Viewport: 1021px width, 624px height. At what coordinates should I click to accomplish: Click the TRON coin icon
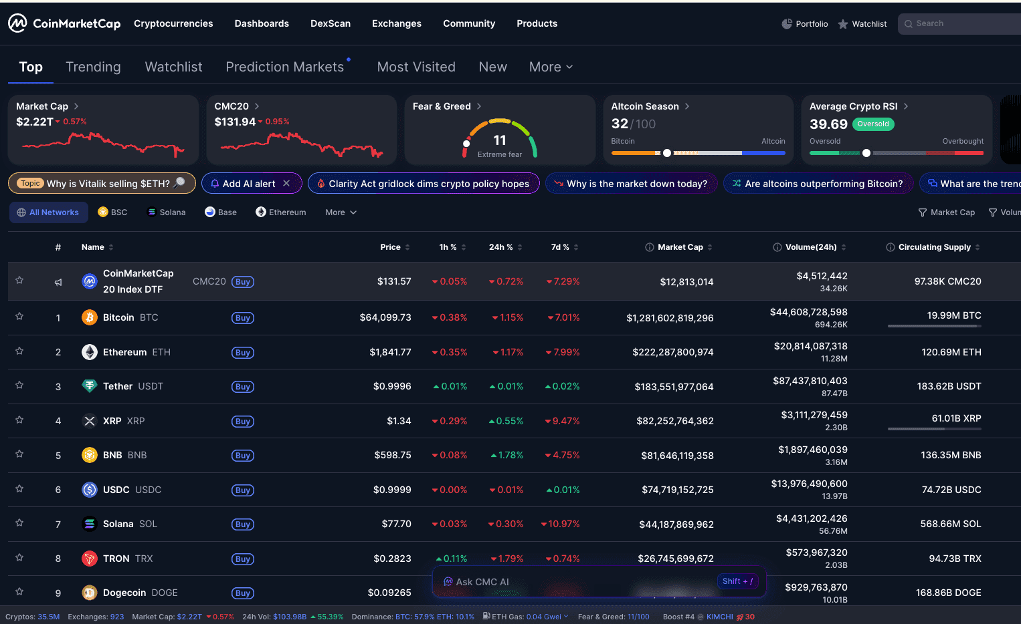tap(90, 559)
